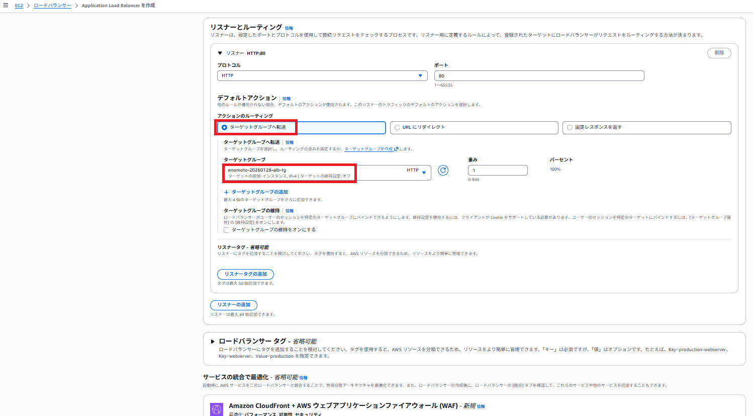Expand the ロードバランサー タグ section
The height and width of the screenshot is (416, 753).
click(x=213, y=342)
